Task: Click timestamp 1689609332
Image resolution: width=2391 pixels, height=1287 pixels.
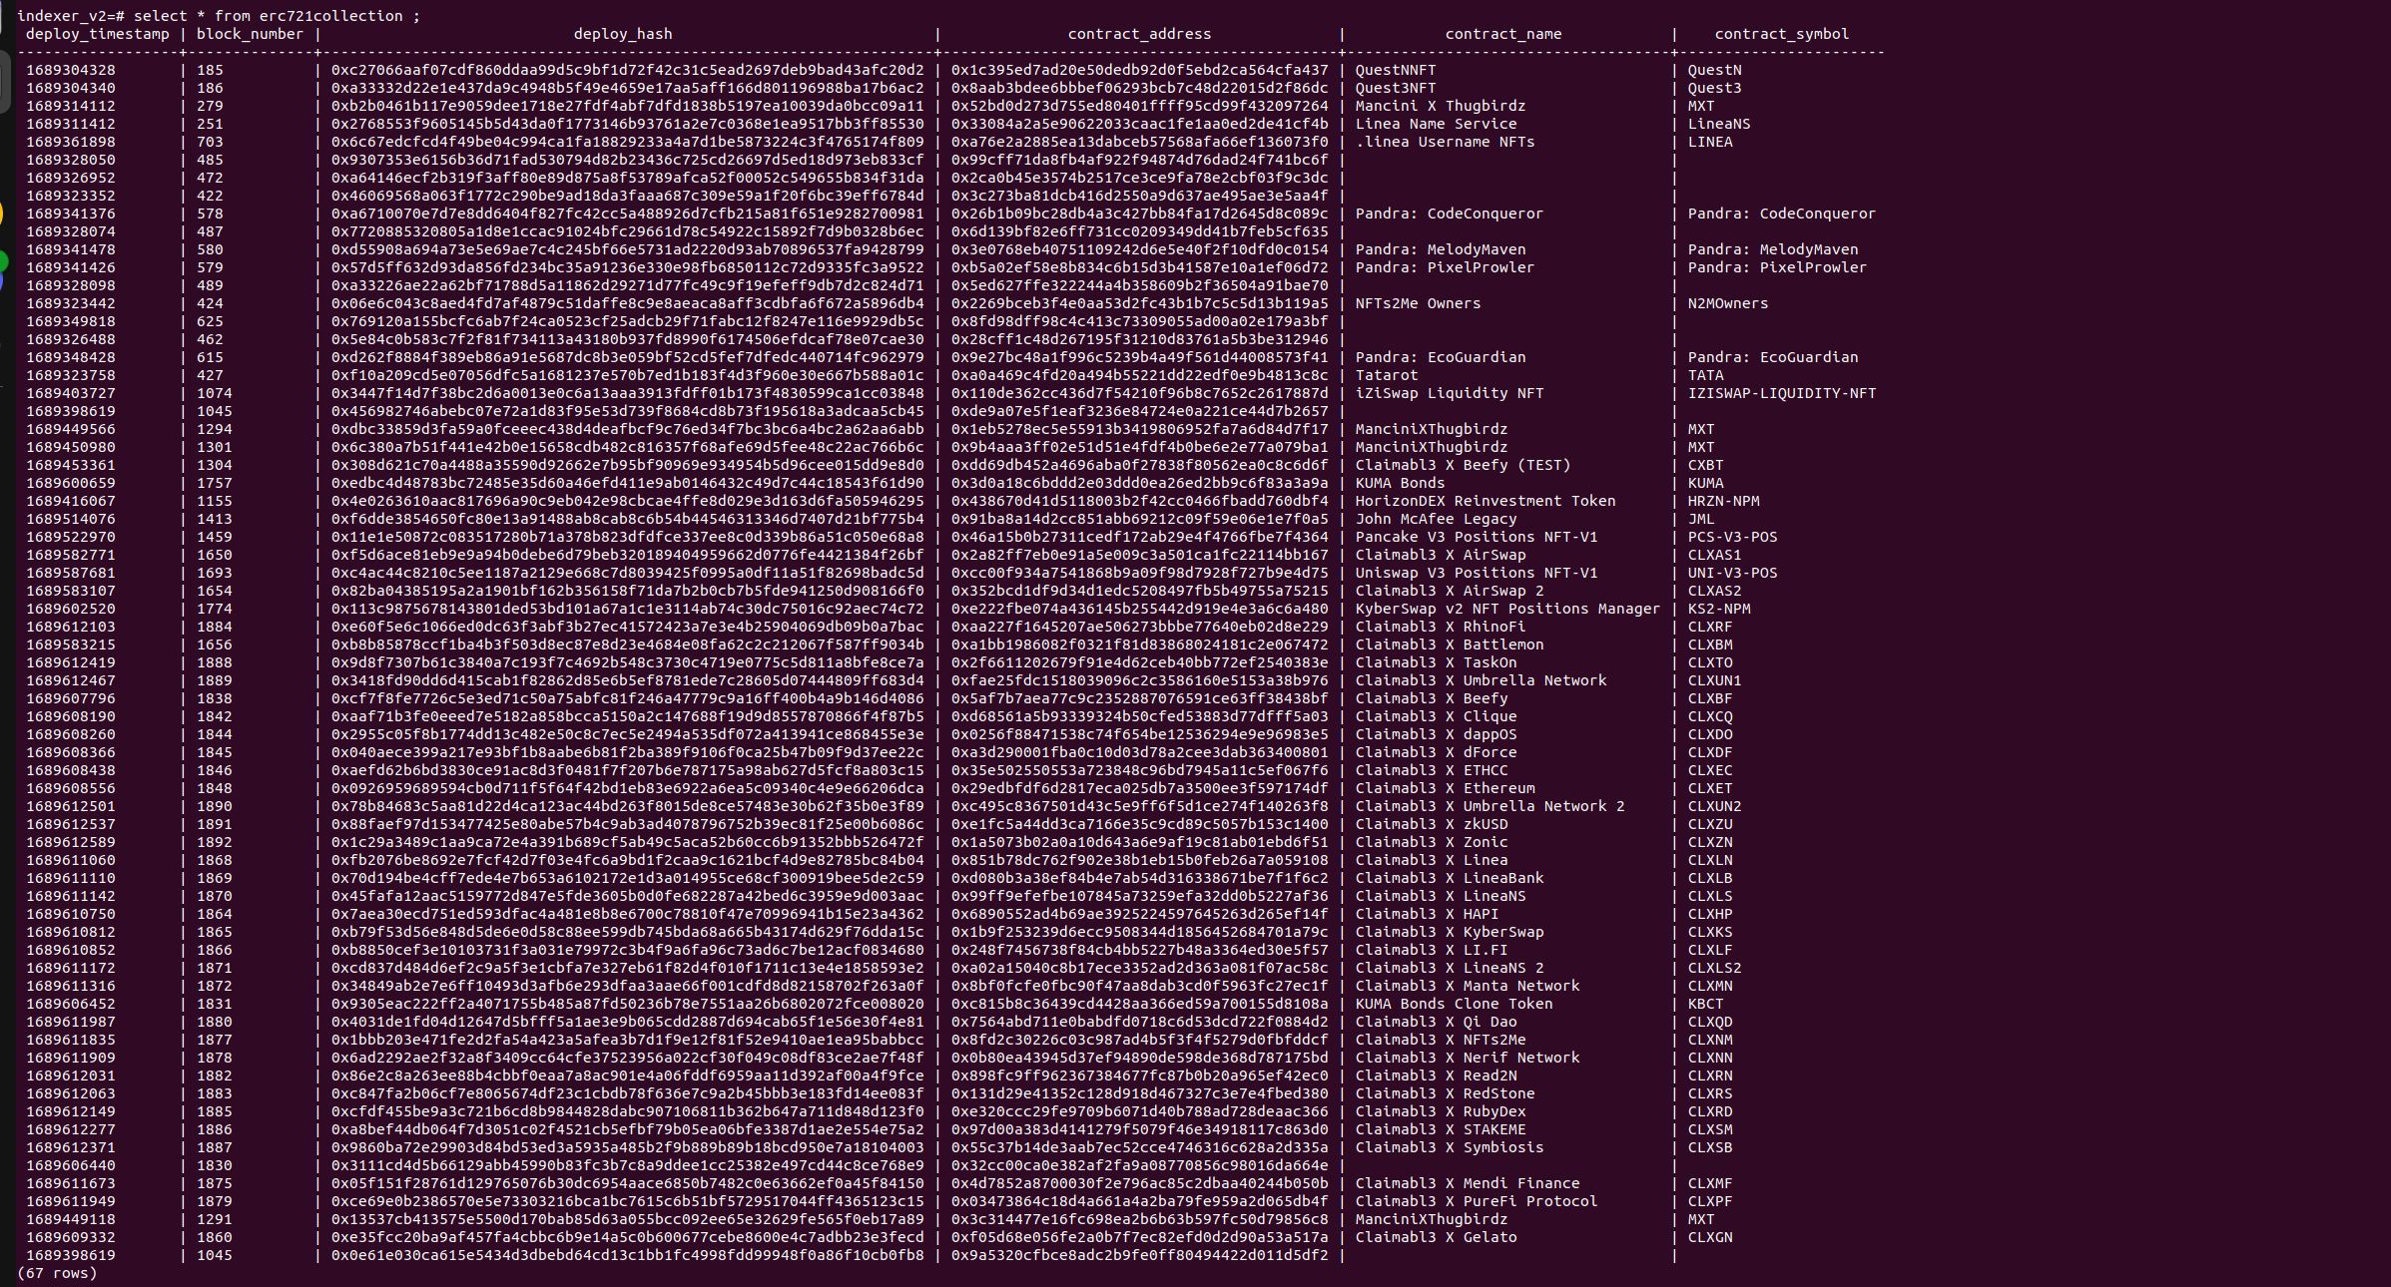Action: 71,1237
